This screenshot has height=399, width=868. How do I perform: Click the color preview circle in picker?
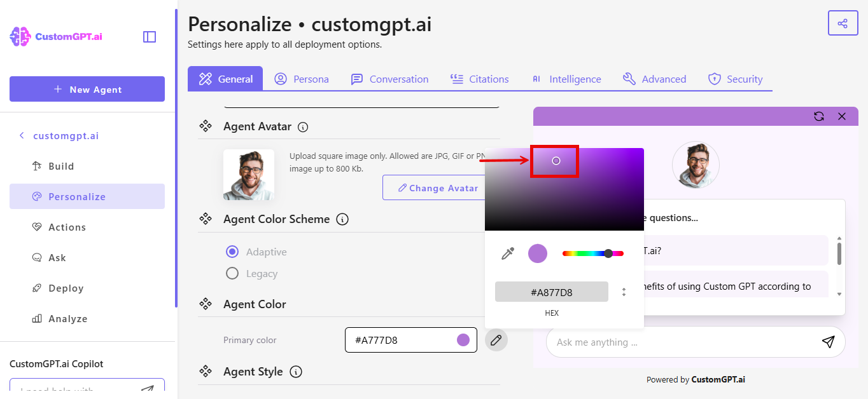[x=538, y=254]
